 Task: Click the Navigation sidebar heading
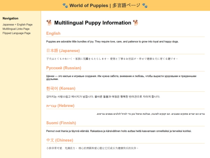pos(10,18)
